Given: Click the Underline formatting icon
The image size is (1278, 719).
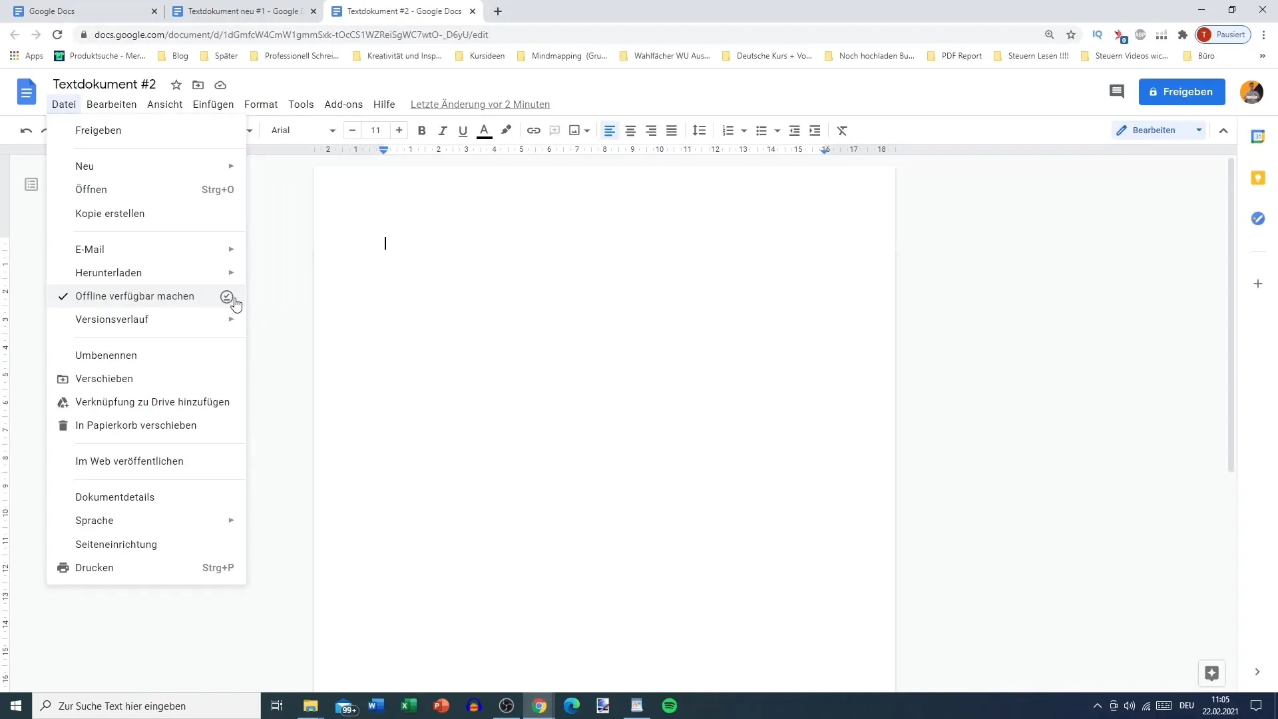Looking at the screenshot, I should [x=463, y=130].
